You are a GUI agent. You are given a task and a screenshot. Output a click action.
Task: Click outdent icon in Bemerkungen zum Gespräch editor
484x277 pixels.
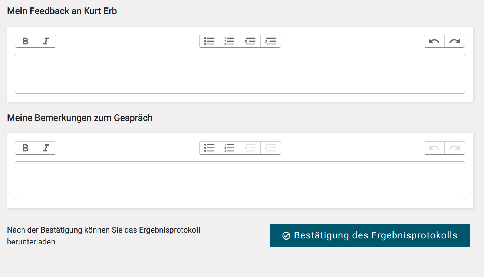pos(250,148)
